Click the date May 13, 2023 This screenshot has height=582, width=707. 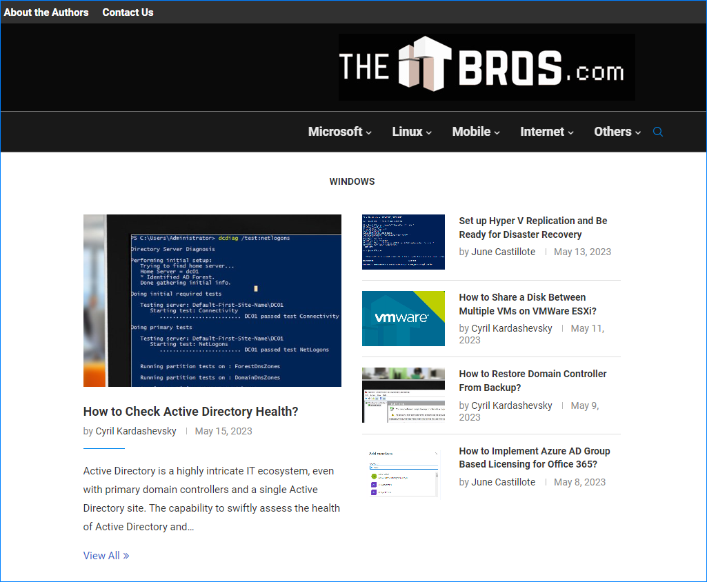click(582, 252)
